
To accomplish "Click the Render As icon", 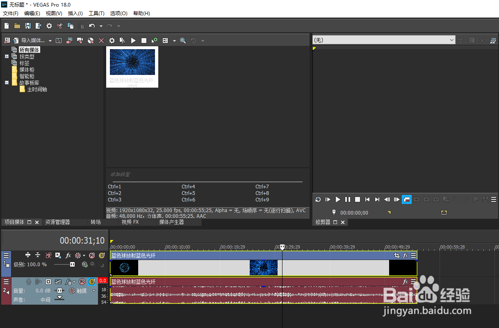I will (39, 26).
